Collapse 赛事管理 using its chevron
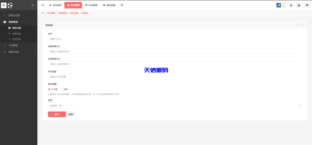 (34, 22)
